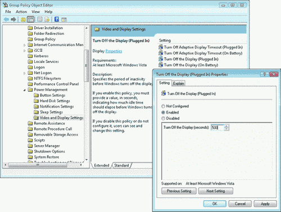Select the Enabled radio button
This screenshot has height=212, width=281.
pyautogui.click(x=163, y=112)
